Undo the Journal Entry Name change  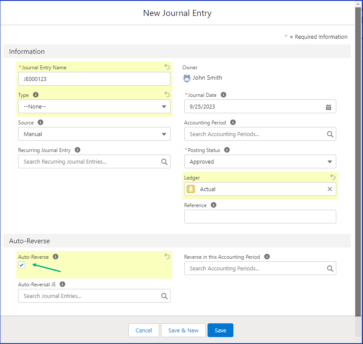tap(167, 67)
